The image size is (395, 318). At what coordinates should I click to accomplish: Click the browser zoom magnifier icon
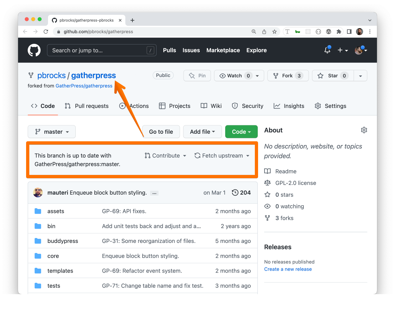tap(254, 32)
